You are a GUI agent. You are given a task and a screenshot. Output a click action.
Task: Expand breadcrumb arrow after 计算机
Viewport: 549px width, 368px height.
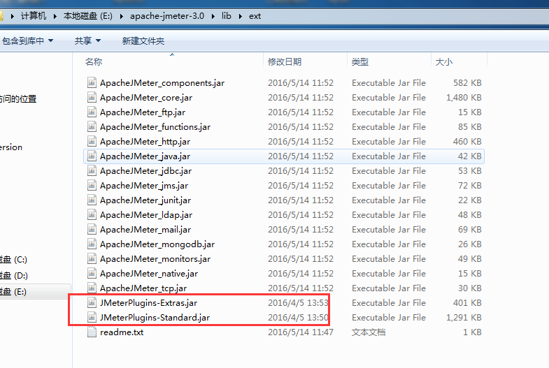click(x=55, y=16)
